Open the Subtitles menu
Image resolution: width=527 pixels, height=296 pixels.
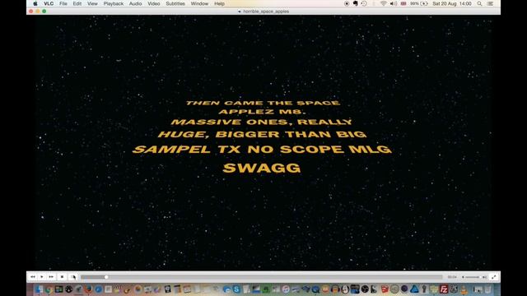[x=175, y=3]
